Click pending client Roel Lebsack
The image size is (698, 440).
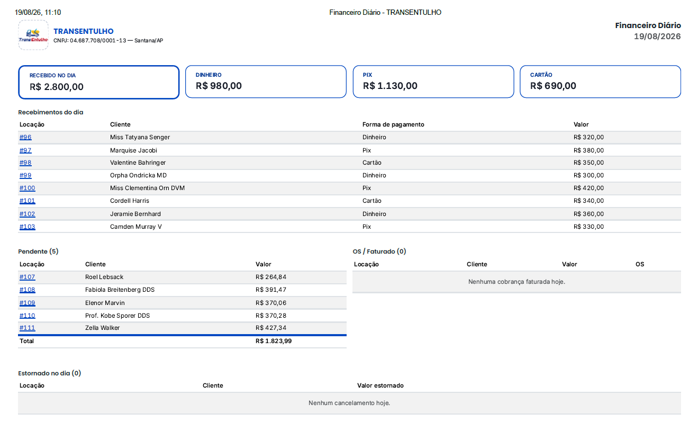coord(104,277)
